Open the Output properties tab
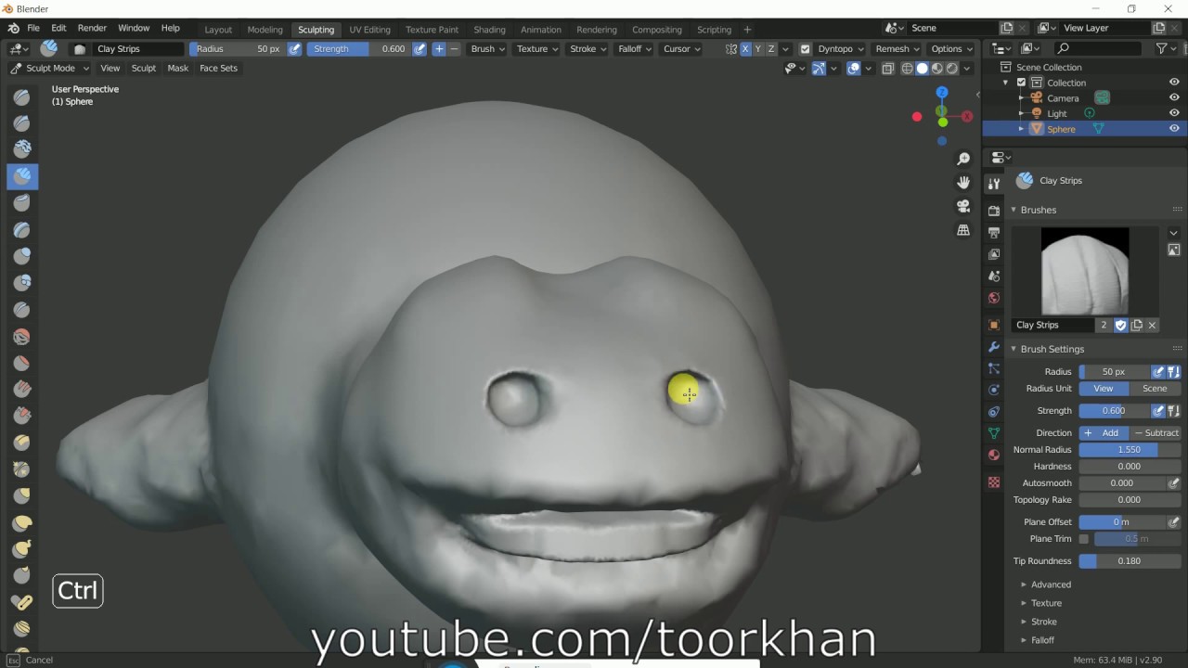Viewport: 1188px width, 668px height. [994, 232]
